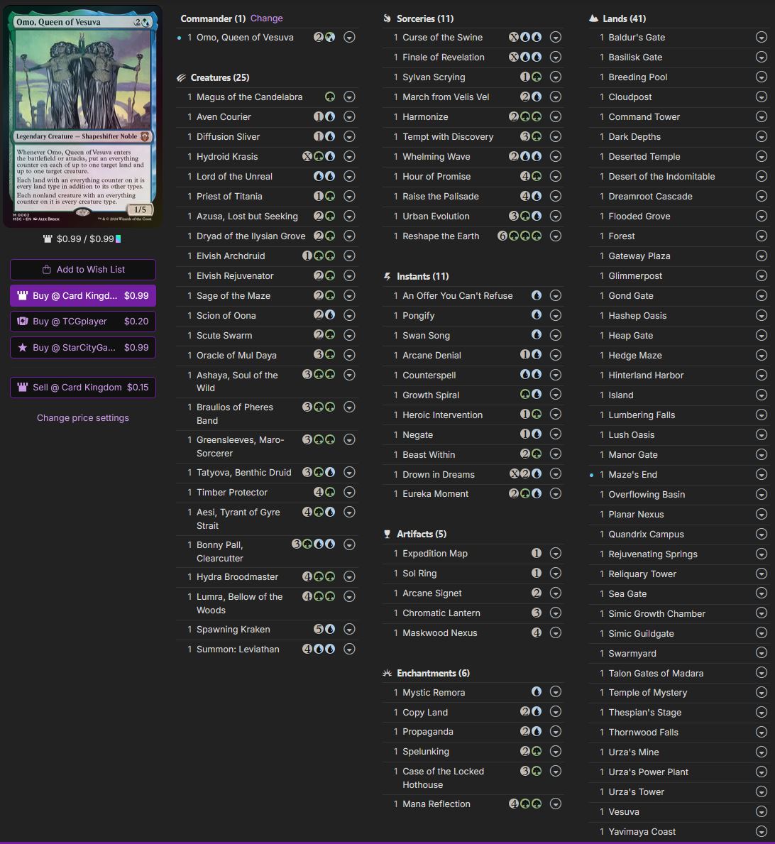Open Change price settings link
The image size is (775, 844).
pos(83,417)
